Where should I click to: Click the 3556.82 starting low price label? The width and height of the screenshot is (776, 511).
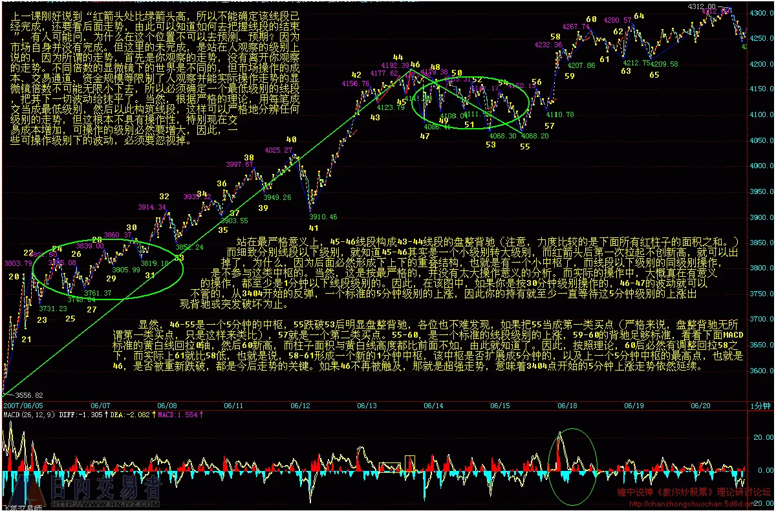28,395
